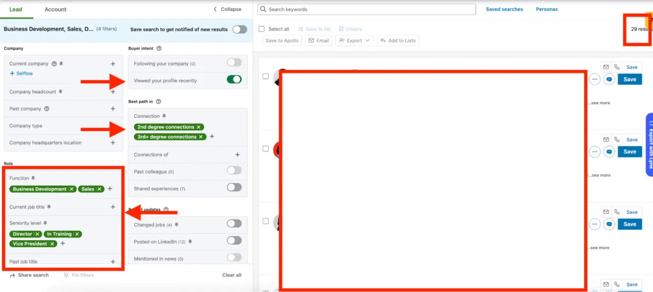653x292 pixels.
Task: Expand the Past company filter
Action: [x=113, y=109]
